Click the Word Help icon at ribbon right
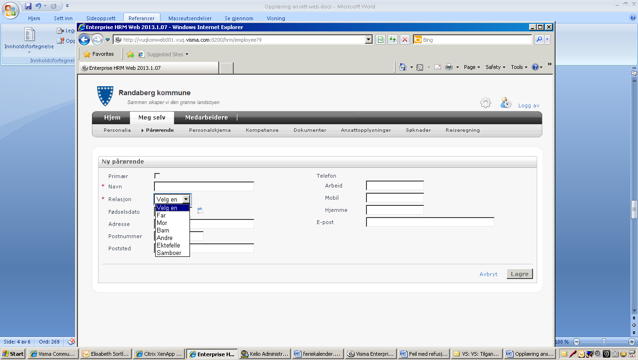The height and width of the screenshot is (360, 638). pos(633,18)
